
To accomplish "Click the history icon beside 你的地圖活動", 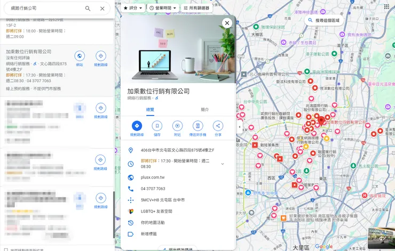I will [130, 223].
